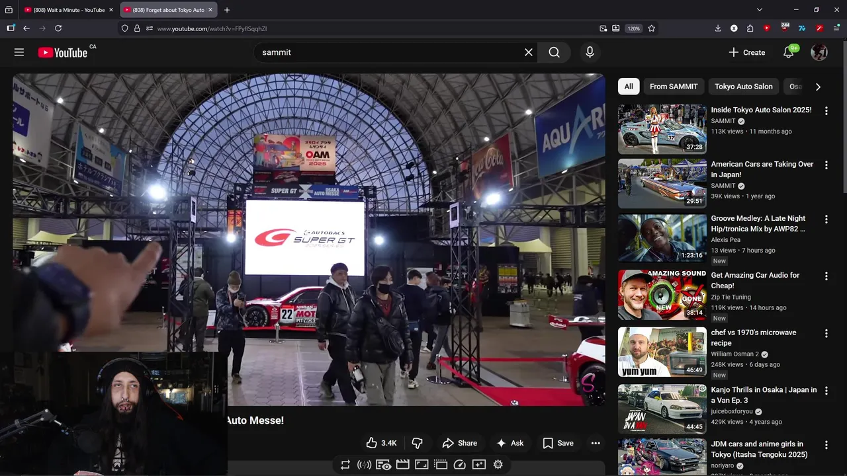Open the notifications bell
The image size is (847, 476).
[x=789, y=52]
